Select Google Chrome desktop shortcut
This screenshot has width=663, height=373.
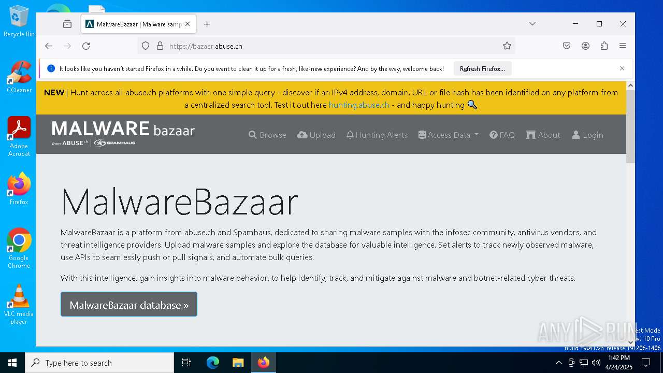coord(19,248)
